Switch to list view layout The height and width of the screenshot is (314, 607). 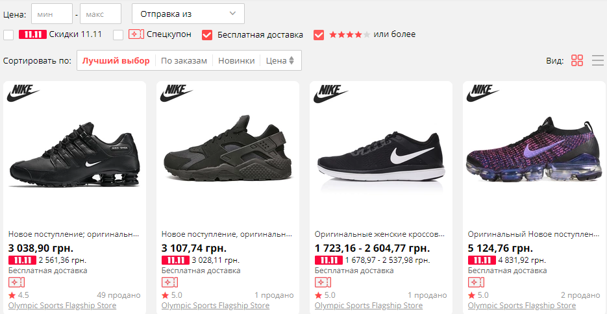(x=598, y=60)
